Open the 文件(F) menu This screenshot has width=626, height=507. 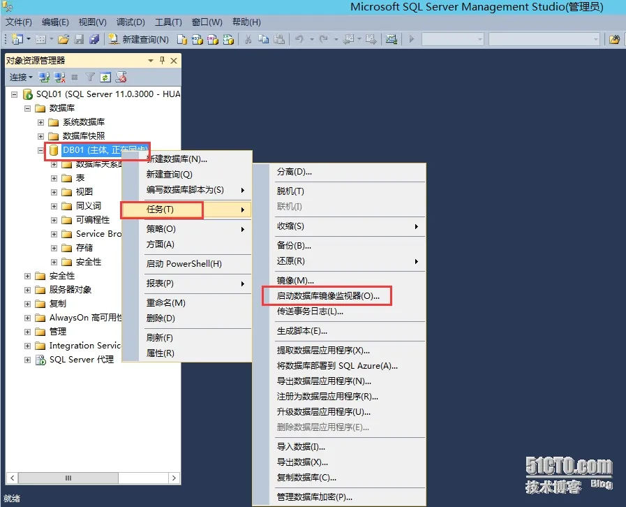19,22
